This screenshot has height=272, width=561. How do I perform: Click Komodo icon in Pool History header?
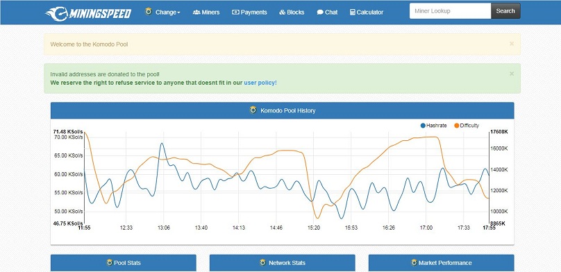[x=253, y=110]
